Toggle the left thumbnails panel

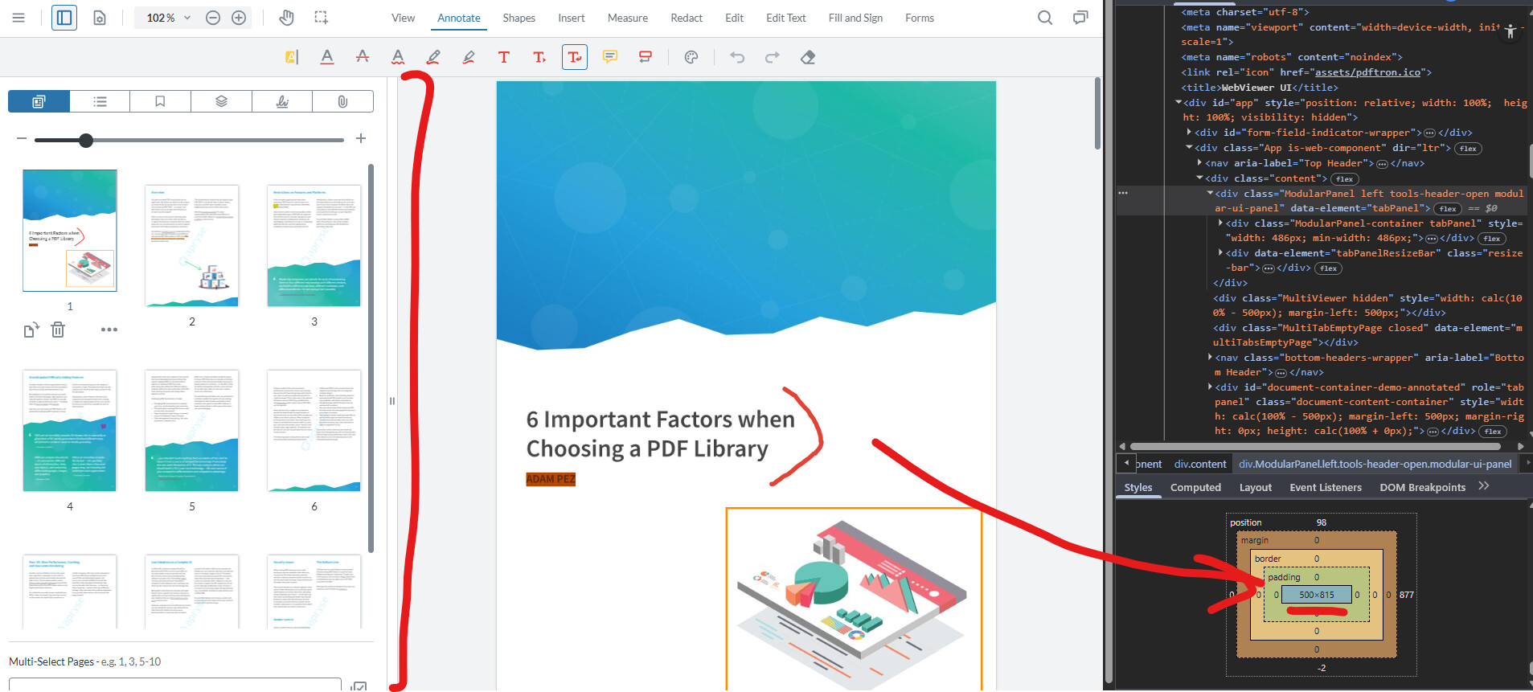[x=64, y=18]
